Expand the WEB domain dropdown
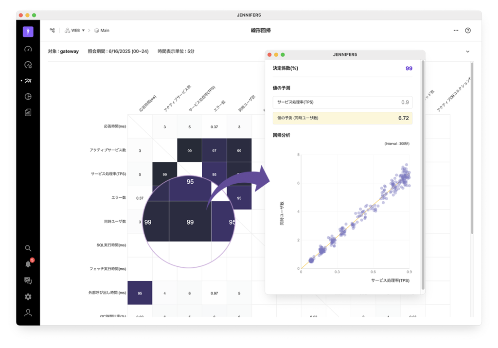Image resolution: width=498 pixels, height=348 pixels. [75, 30]
